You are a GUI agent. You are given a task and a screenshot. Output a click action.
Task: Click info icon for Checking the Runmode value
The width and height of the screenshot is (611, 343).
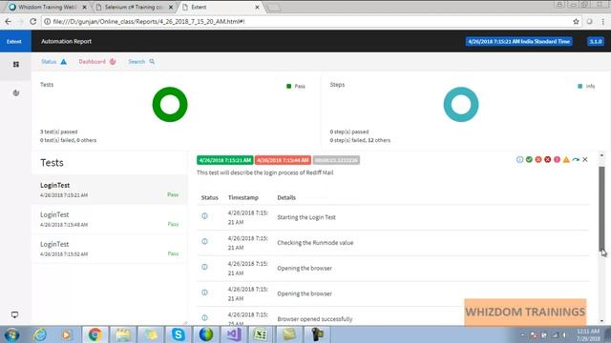point(204,241)
